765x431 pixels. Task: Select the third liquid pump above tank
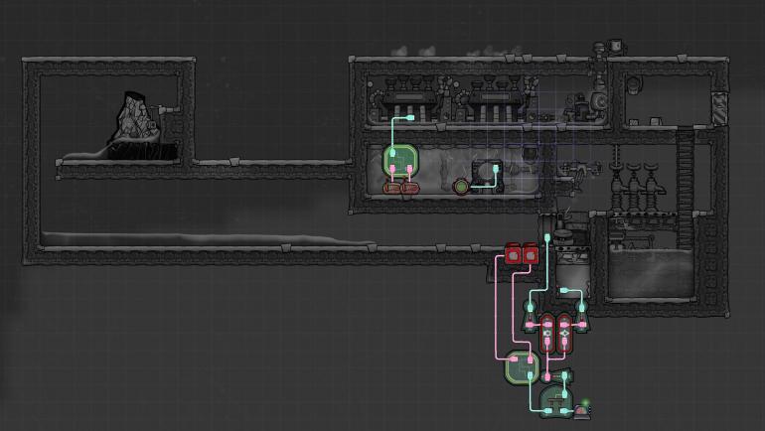point(652,188)
